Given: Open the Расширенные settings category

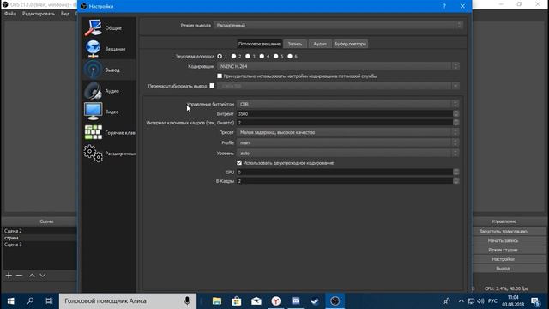Looking at the screenshot, I should 109,154.
